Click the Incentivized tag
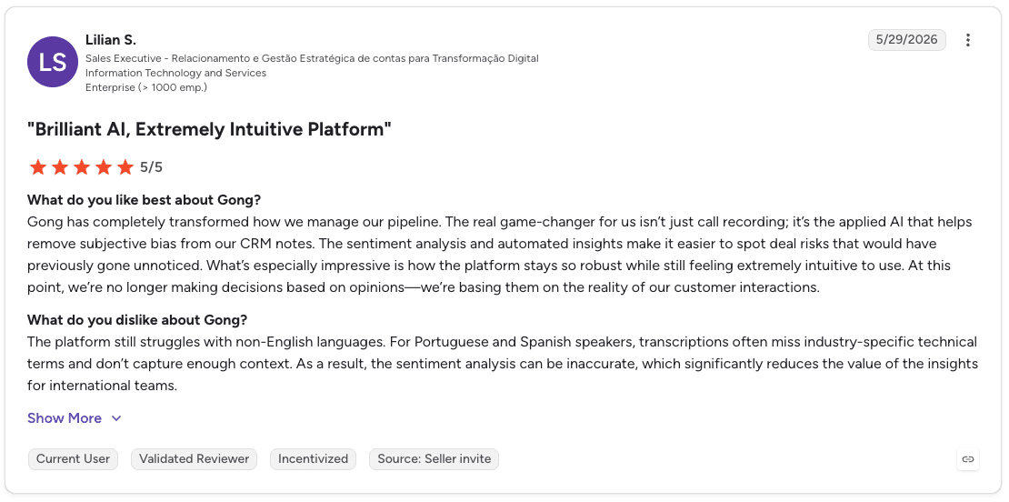This screenshot has height=502, width=1009. pos(313,459)
